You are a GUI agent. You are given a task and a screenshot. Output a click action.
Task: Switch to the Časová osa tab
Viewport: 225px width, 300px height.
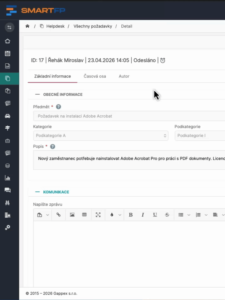pyautogui.click(x=95, y=76)
